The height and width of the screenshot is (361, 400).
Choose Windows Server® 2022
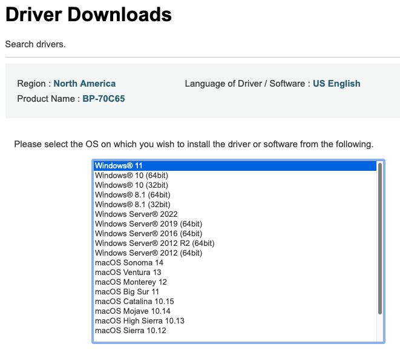pyautogui.click(x=137, y=214)
